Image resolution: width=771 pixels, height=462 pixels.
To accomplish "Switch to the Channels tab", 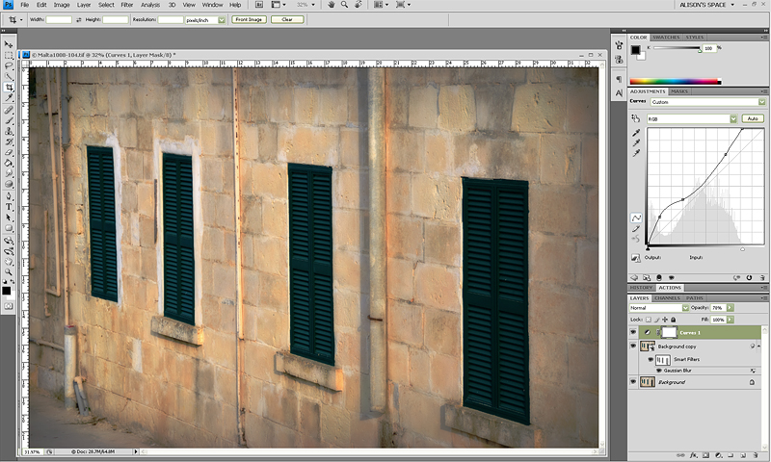I will click(669, 297).
